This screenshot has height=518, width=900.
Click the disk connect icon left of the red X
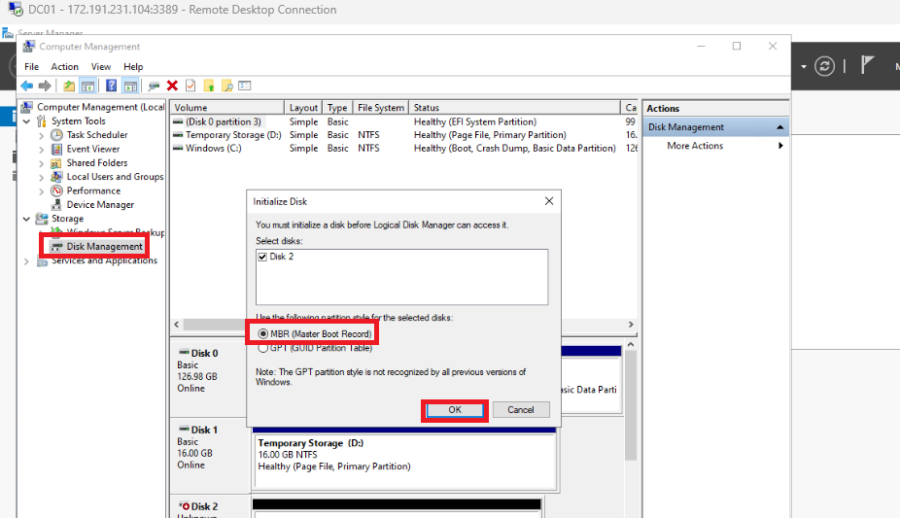[x=154, y=86]
